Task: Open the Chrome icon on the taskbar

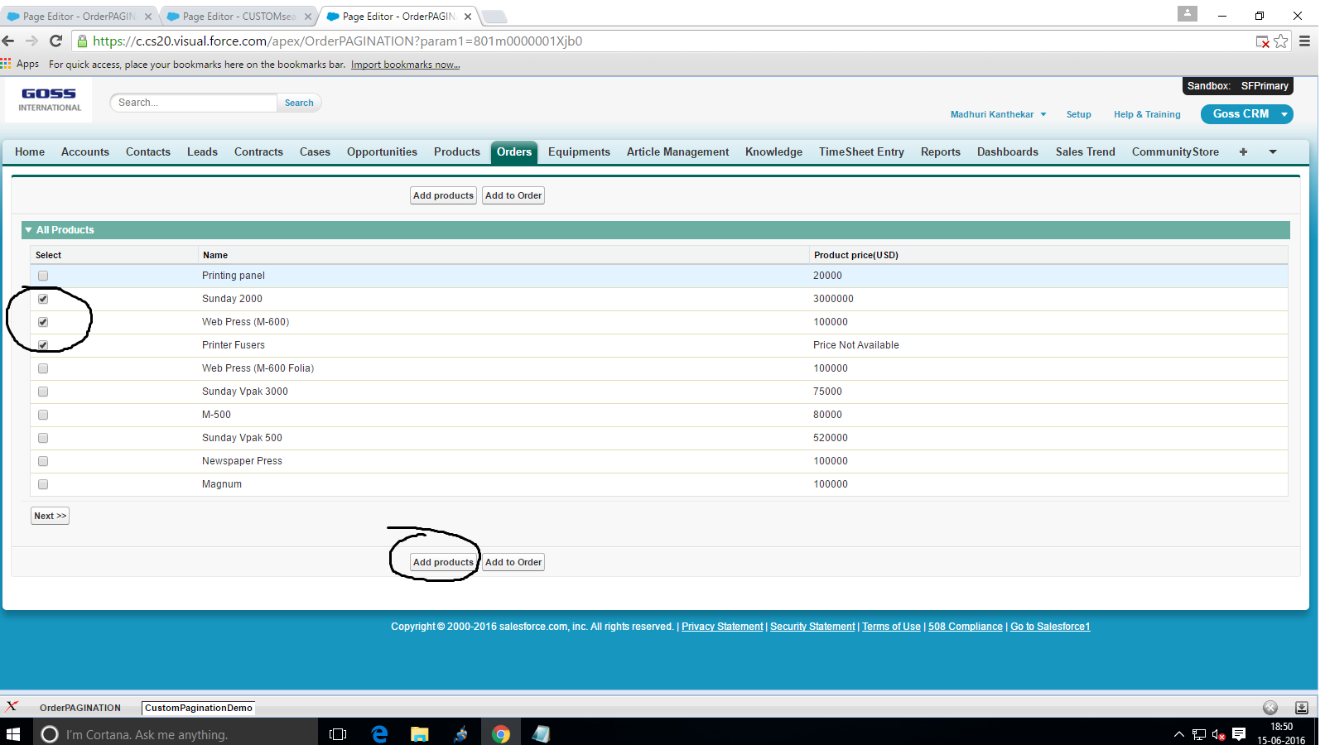Action: point(501,734)
